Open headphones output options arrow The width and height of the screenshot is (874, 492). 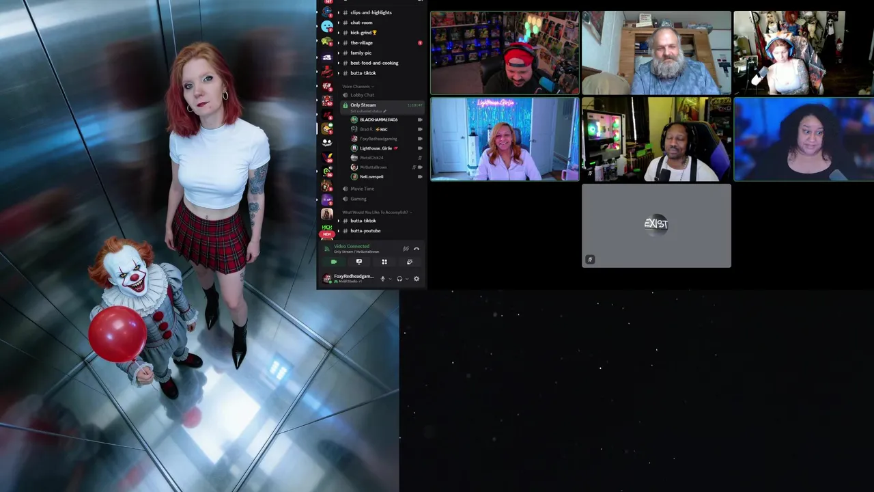point(407,279)
